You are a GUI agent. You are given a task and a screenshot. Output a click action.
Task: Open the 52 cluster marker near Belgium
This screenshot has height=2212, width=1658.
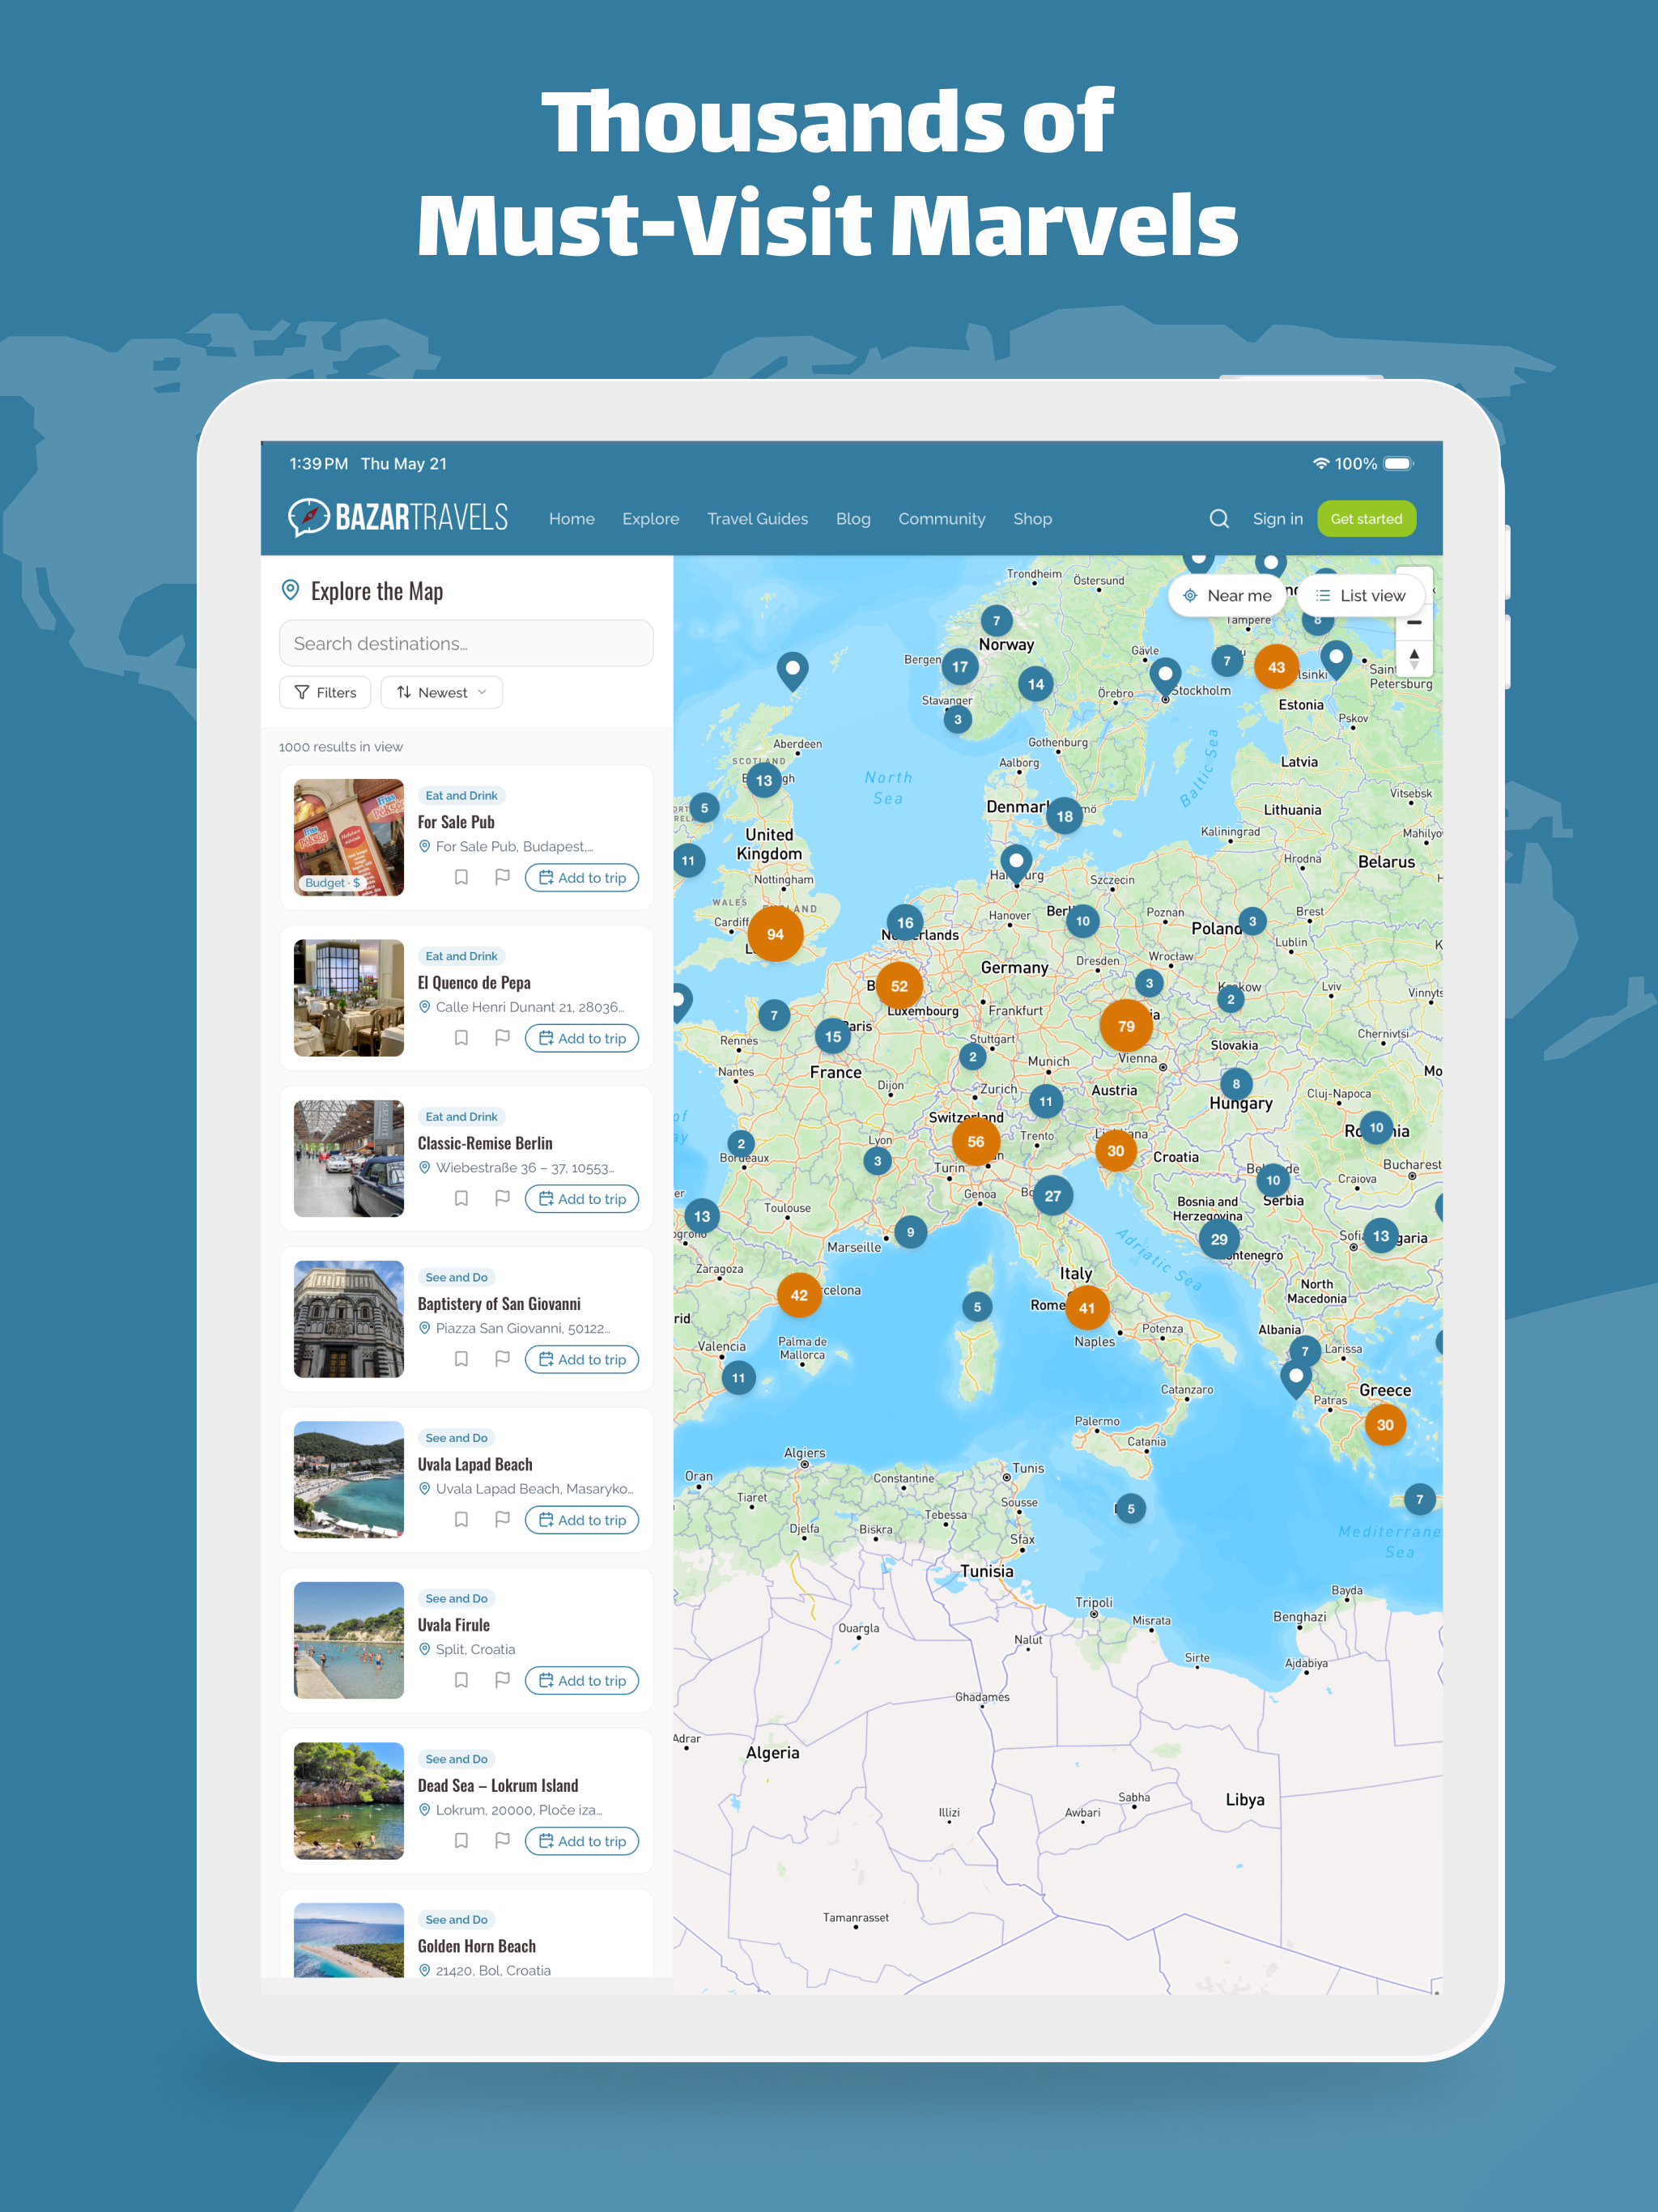(x=899, y=986)
